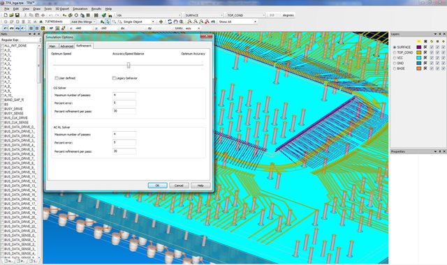Click the Cancel button

(179, 185)
